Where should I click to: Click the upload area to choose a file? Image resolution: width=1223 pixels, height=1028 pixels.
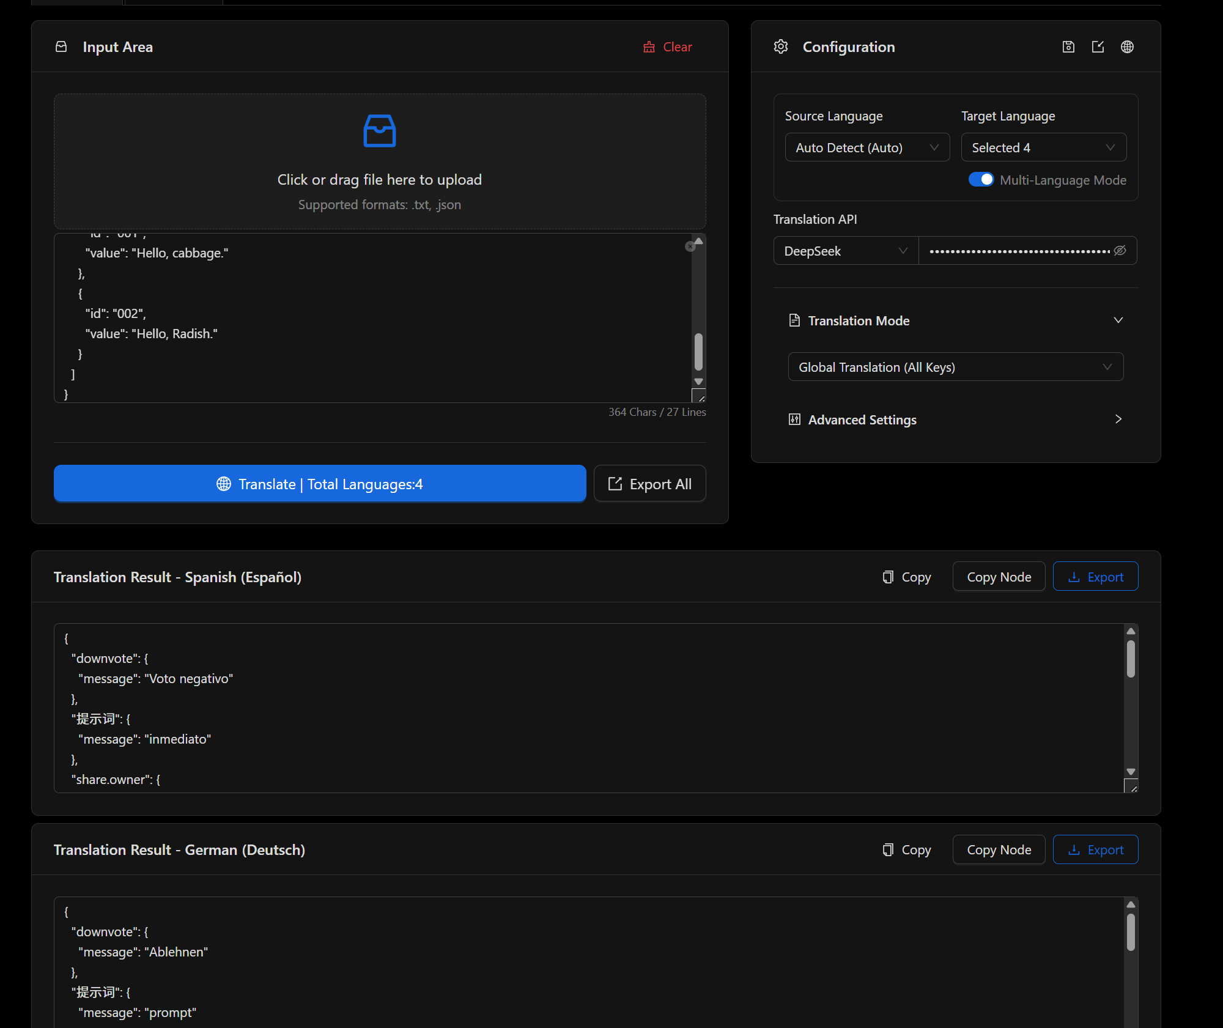coord(379,161)
